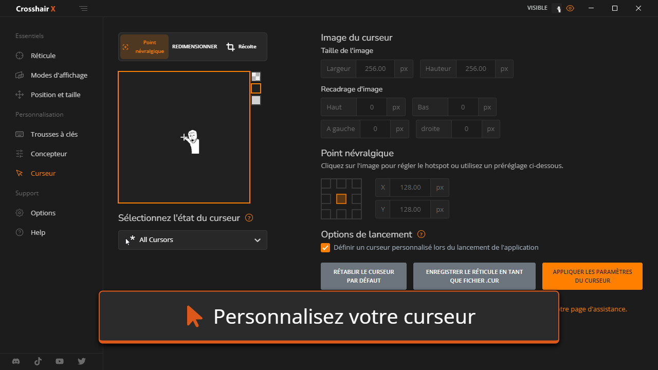658x370 pixels.
Task: Switch to the REDIMENSIONNER tab
Action: 194,47
